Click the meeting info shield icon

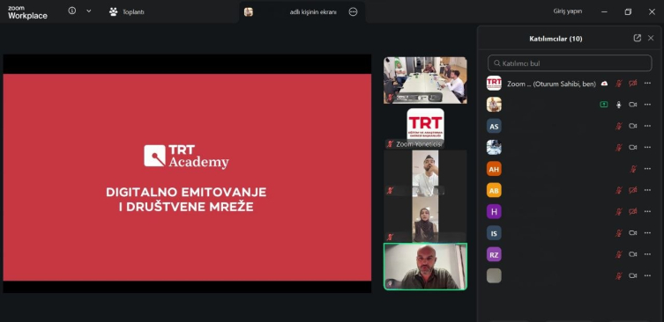72,11
